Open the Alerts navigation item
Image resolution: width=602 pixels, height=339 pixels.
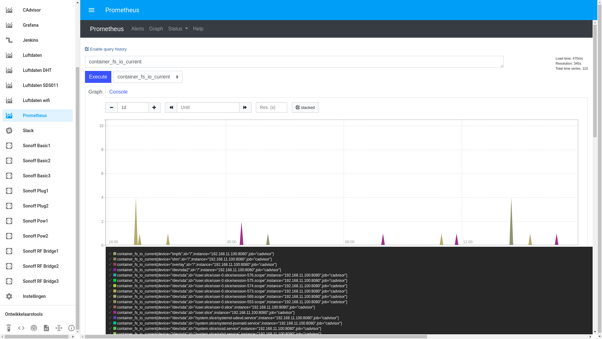(x=138, y=29)
